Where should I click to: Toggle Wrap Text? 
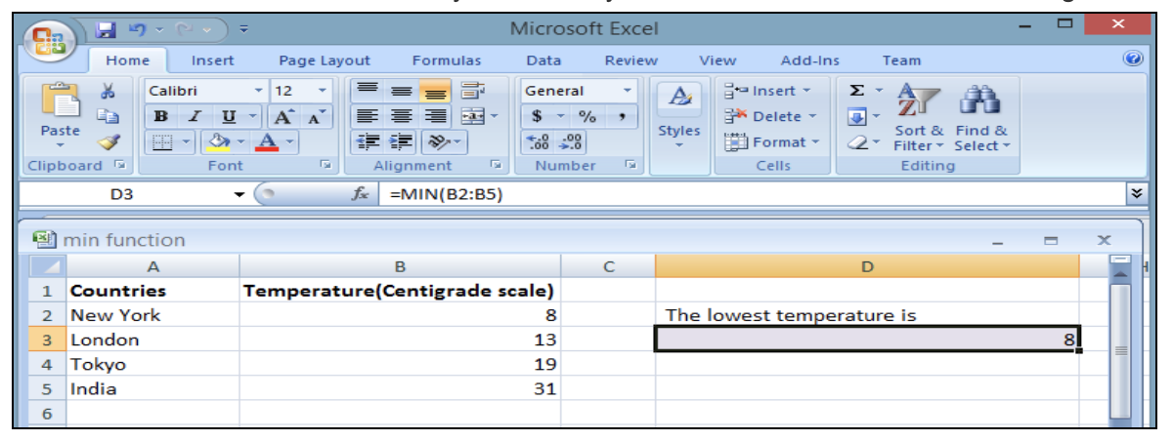tap(472, 91)
